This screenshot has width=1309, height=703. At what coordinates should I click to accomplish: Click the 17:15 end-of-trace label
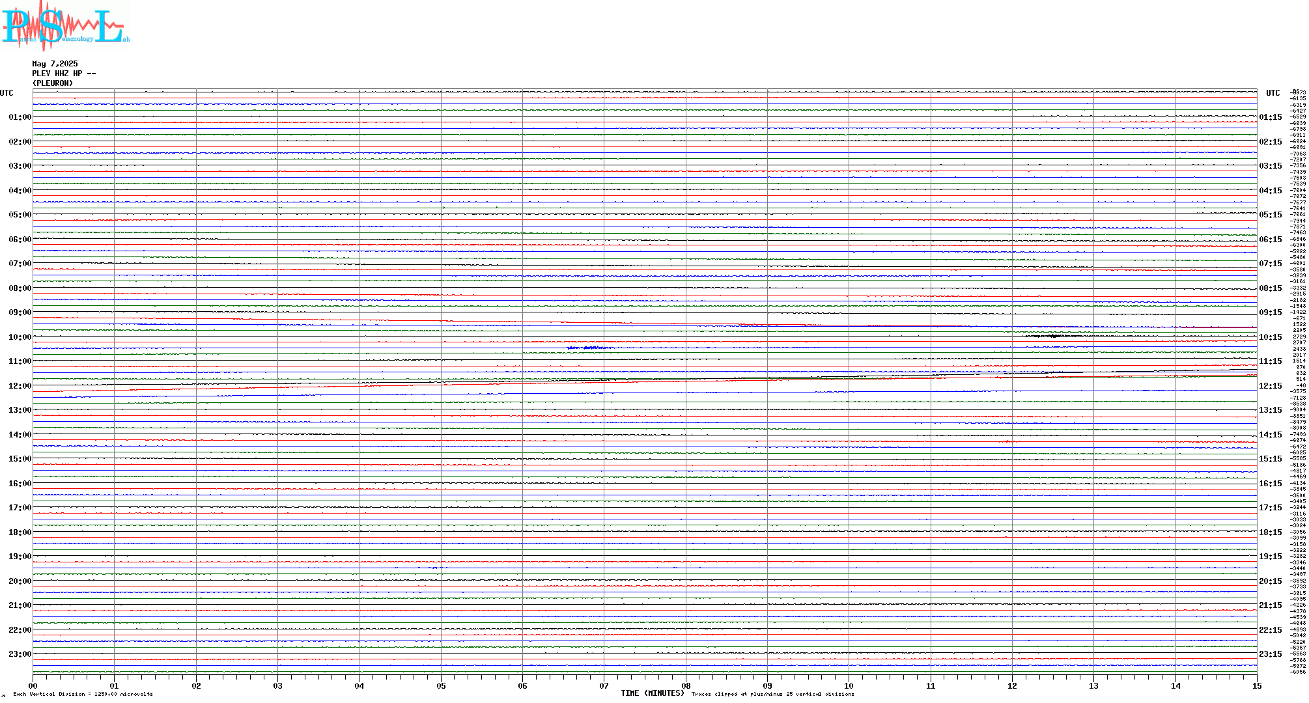point(1271,508)
